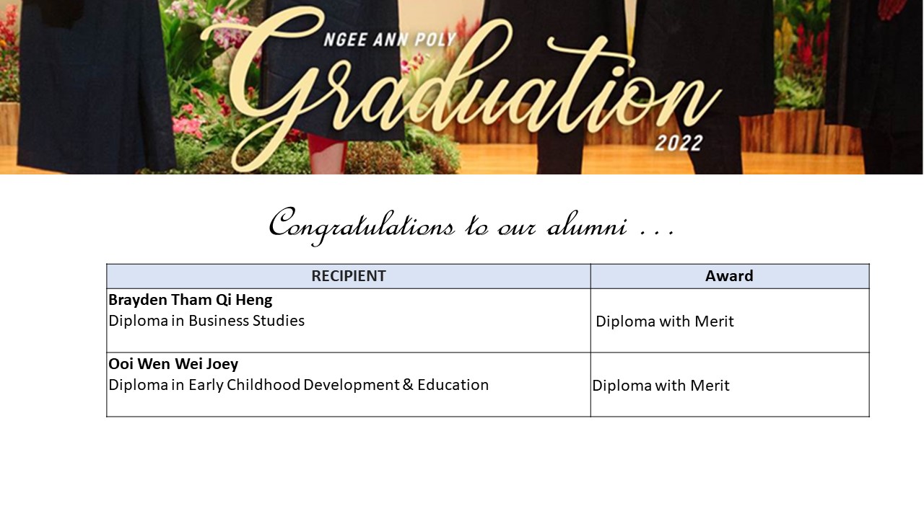Screen dimensions: 924x519
Task: Select the NGEE ANN POLY text
Action: click(x=390, y=39)
